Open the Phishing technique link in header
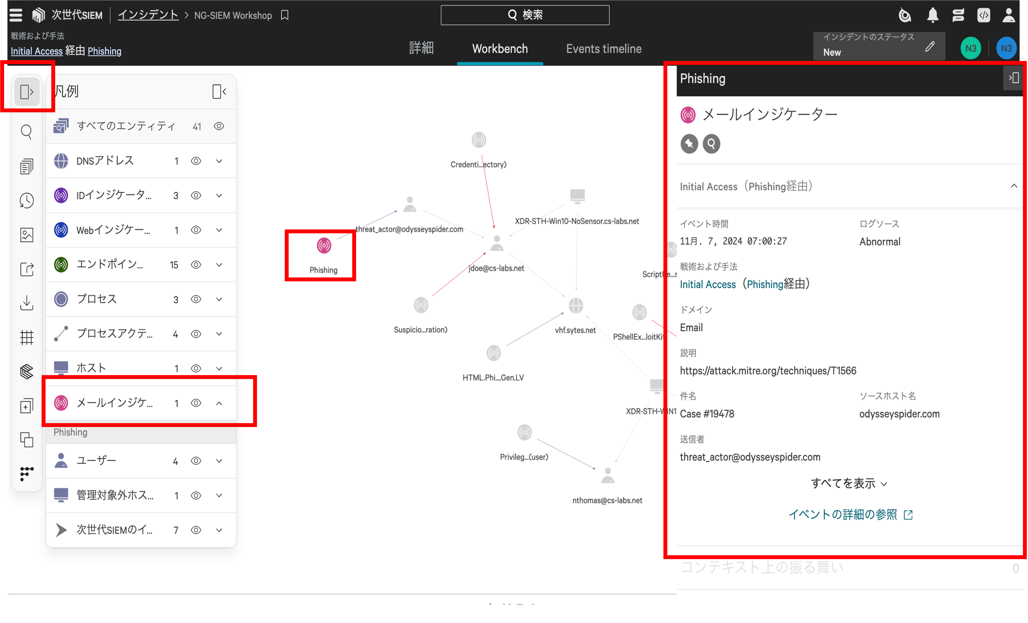 point(104,51)
